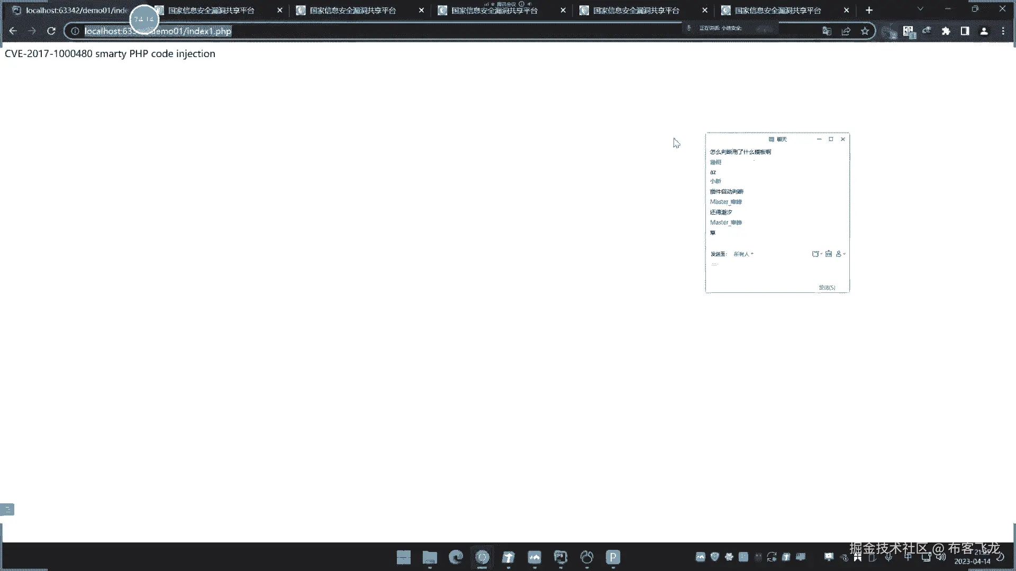The image size is (1016, 571).
Task: Click the 发送(S) send button
Action: (827, 288)
